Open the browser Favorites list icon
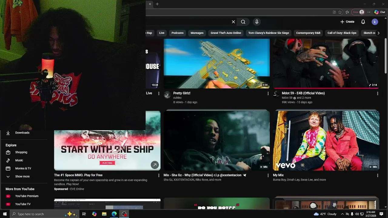The height and width of the screenshot is (218, 388). [347, 12]
